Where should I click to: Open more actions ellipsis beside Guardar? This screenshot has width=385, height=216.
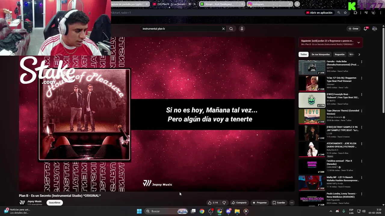292,203
